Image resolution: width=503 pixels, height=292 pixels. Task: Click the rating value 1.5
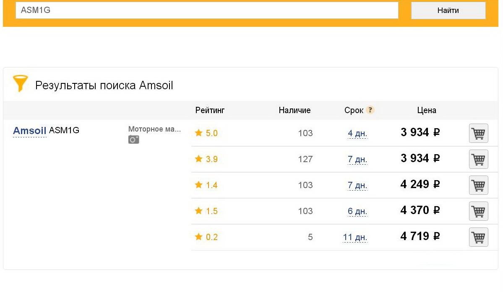click(212, 211)
